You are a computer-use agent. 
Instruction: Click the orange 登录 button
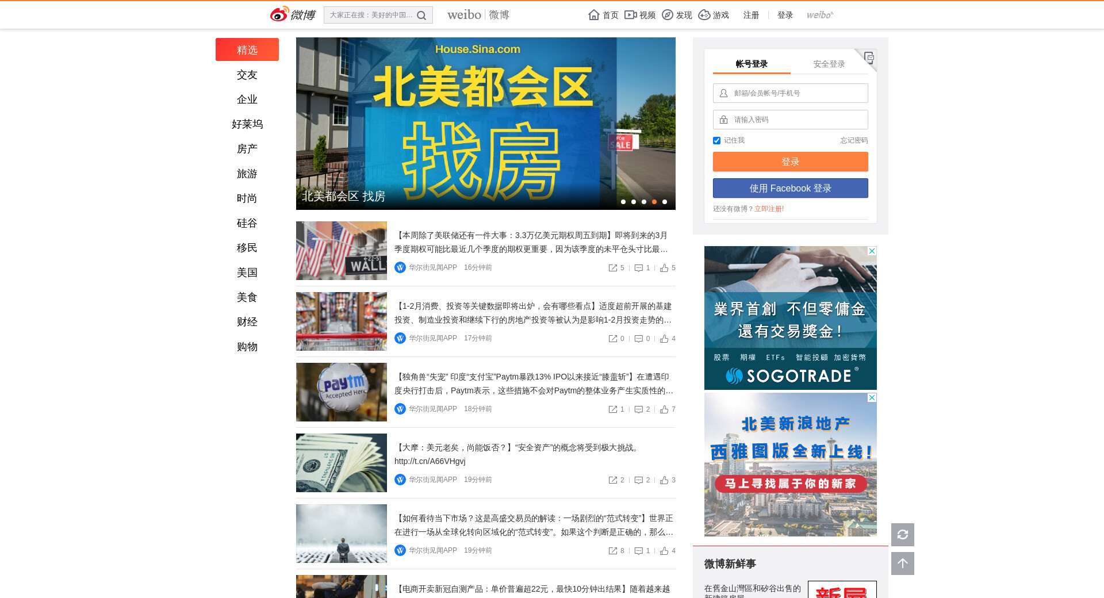[790, 162]
